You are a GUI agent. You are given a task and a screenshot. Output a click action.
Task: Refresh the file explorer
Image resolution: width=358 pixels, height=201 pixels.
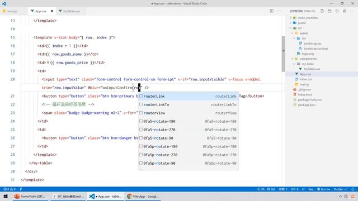[x=337, y=11]
